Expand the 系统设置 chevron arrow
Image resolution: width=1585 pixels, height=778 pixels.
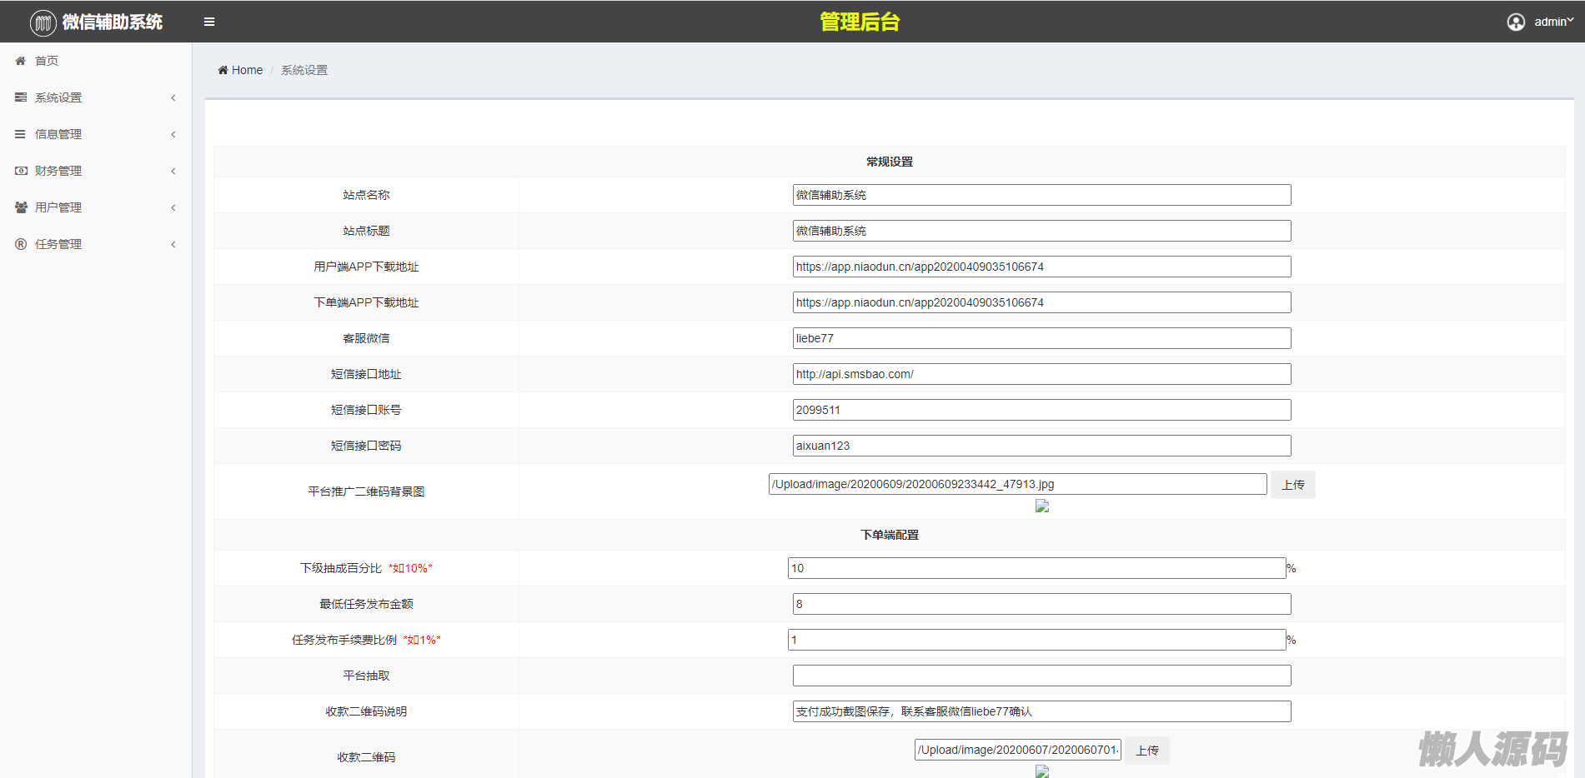coord(173,97)
